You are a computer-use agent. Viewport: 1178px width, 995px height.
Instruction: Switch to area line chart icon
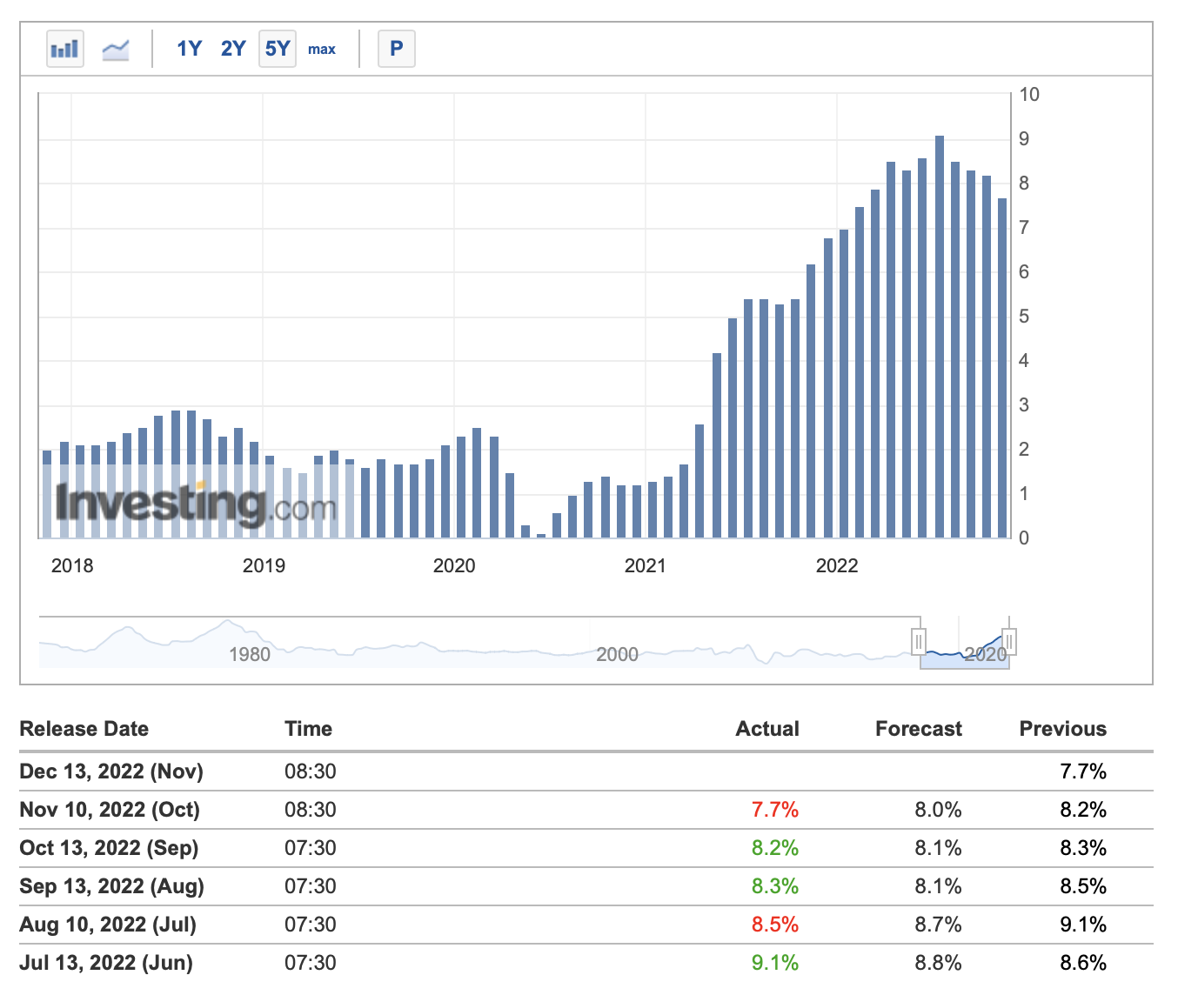[116, 49]
